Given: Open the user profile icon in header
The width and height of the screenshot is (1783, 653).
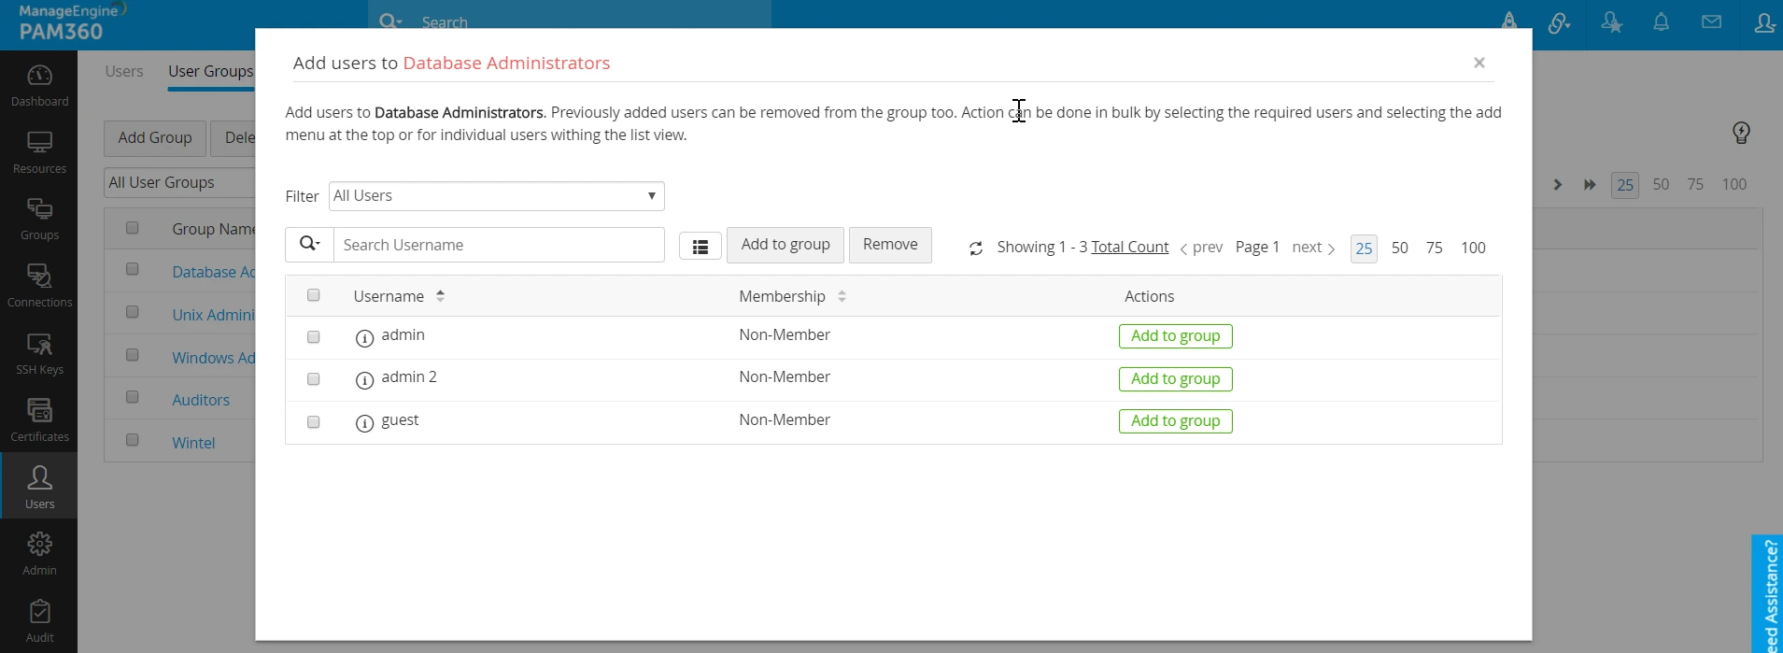Looking at the screenshot, I should click(x=1764, y=22).
